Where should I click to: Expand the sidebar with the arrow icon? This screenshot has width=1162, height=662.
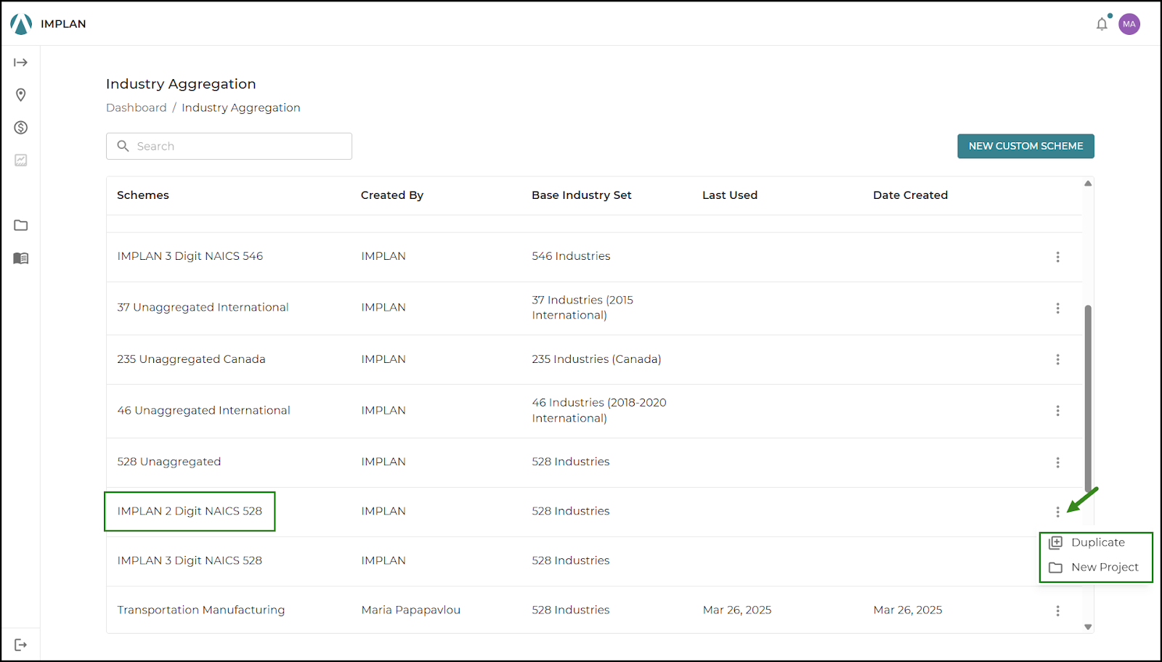[x=21, y=62]
